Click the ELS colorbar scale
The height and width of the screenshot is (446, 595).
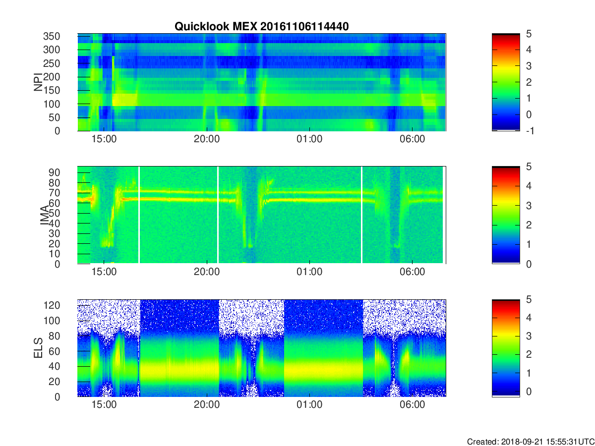coord(506,348)
